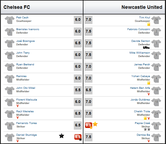This screenshot has height=144, width=166.
Task: Click black star next to Daniel Sturridge
Action: point(62,136)
